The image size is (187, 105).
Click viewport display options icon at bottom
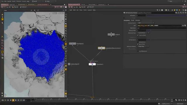coord(66,96)
